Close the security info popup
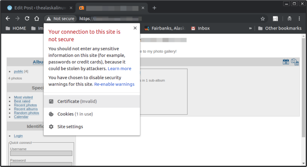Screen dimensions: 307x167 [x=135, y=28]
